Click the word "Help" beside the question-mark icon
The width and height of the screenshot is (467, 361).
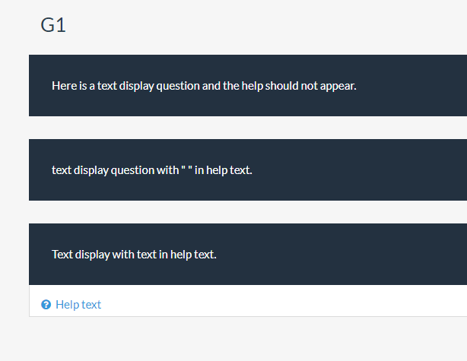(x=67, y=305)
